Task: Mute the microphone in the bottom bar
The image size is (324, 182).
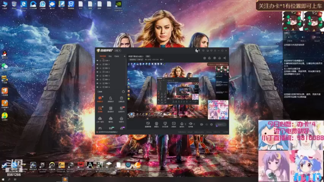Action: 181,125
